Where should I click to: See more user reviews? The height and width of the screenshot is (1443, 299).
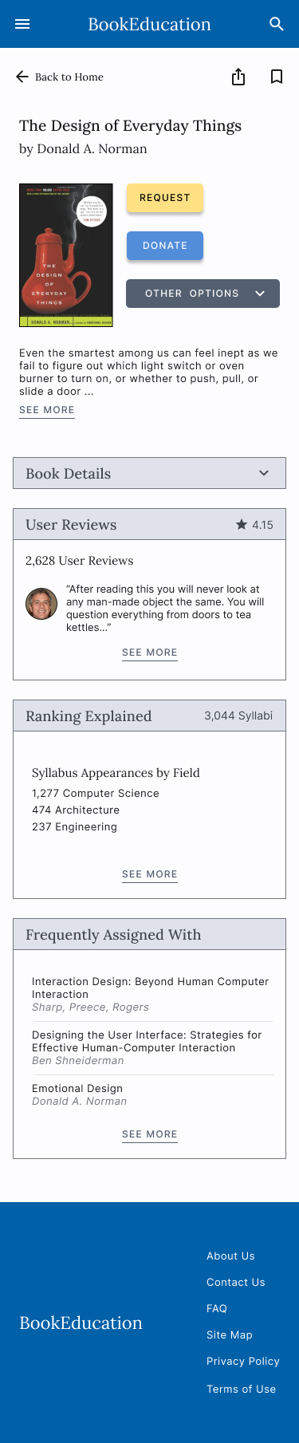(x=150, y=653)
